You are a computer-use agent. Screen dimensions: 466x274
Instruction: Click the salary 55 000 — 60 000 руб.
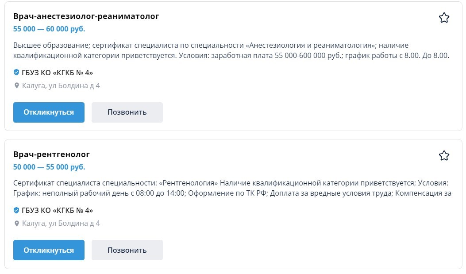(49, 29)
